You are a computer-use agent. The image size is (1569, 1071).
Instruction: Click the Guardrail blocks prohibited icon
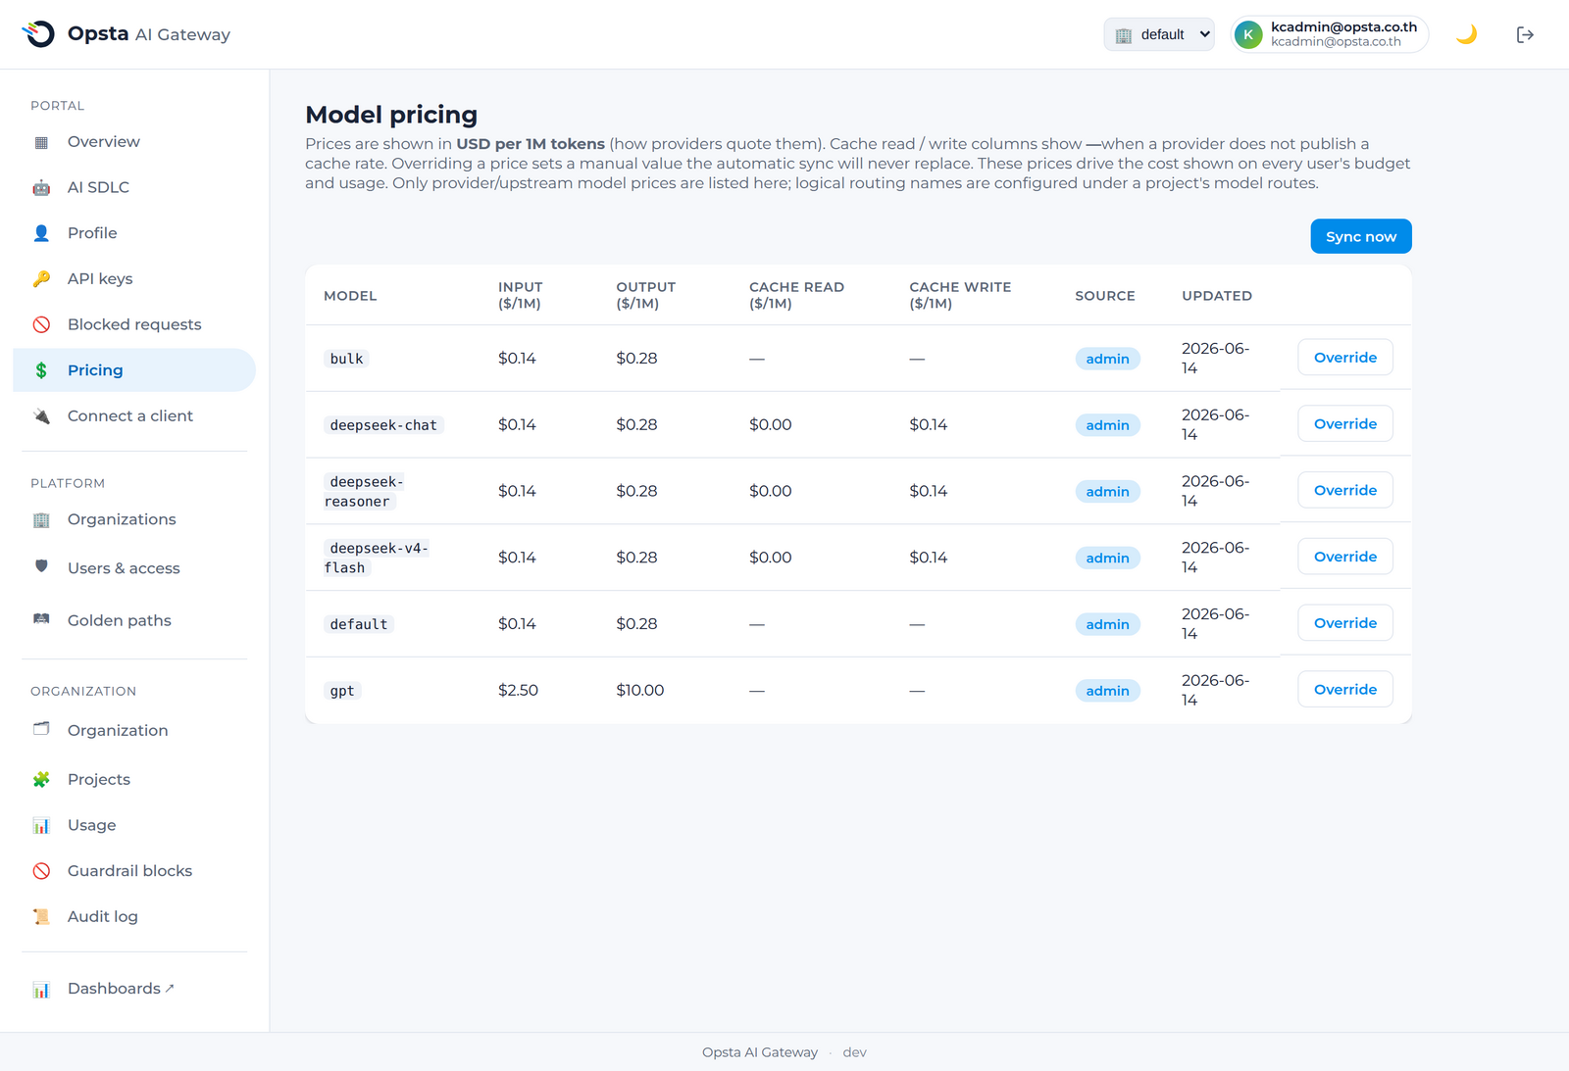pos(41,871)
